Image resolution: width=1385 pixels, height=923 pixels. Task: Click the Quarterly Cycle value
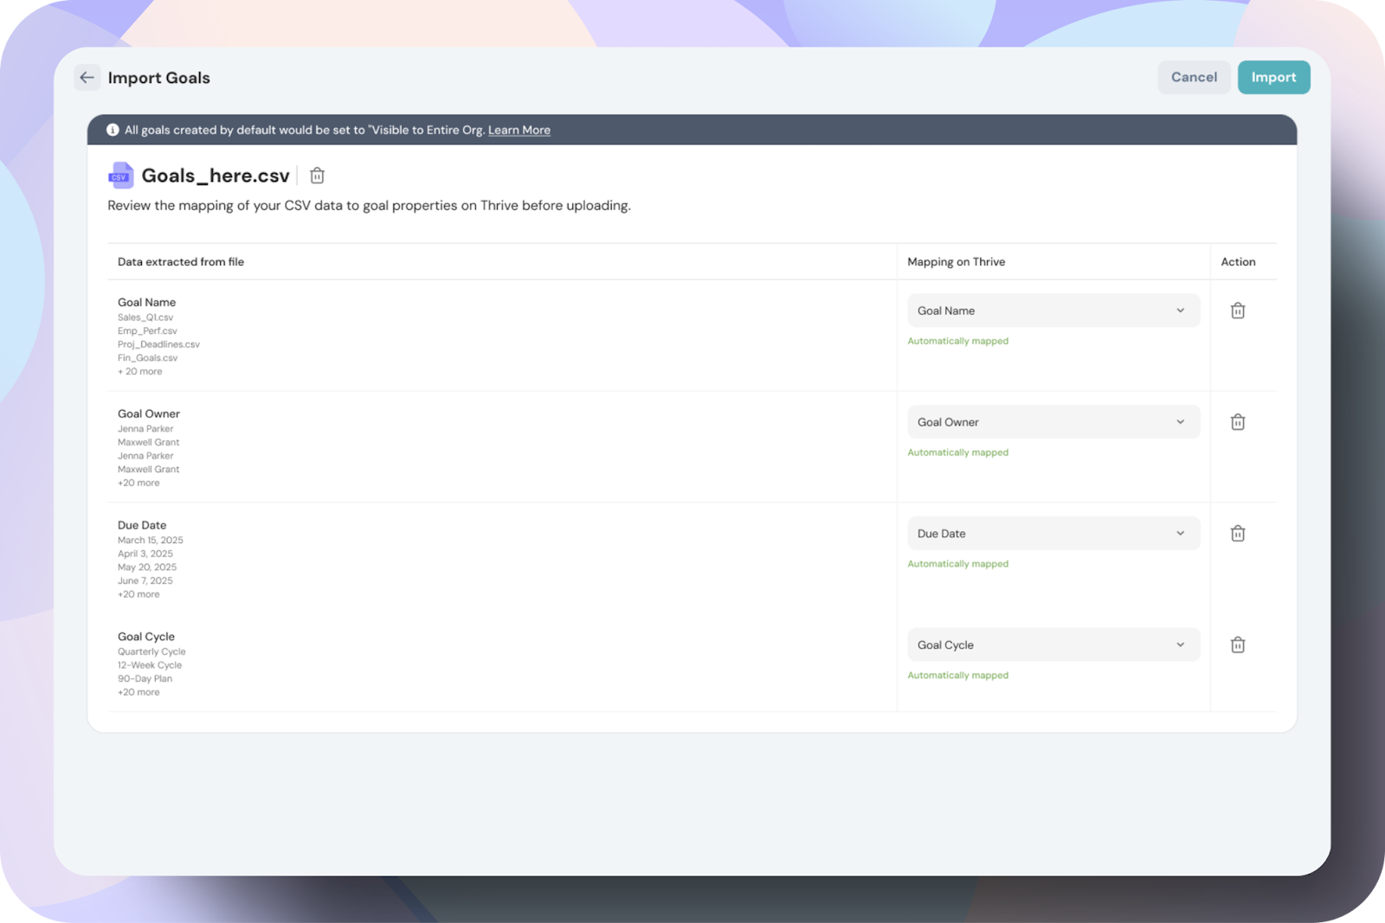[151, 652]
